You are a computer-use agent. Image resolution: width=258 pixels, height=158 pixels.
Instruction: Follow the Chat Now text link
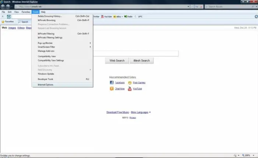[x=120, y=89]
